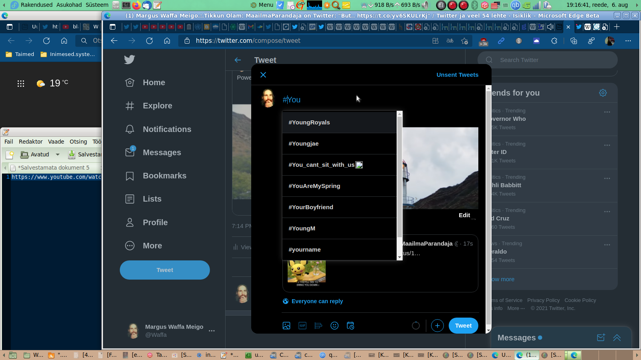
Task: Open options for the Cruz trend
Action: pyautogui.click(x=607, y=212)
